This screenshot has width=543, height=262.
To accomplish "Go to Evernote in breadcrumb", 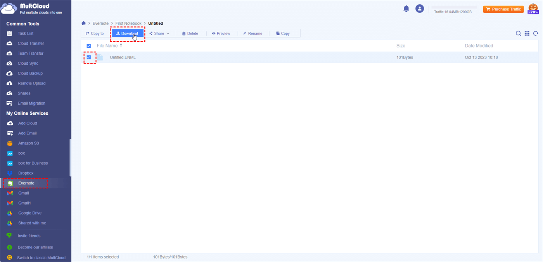I will coord(100,24).
